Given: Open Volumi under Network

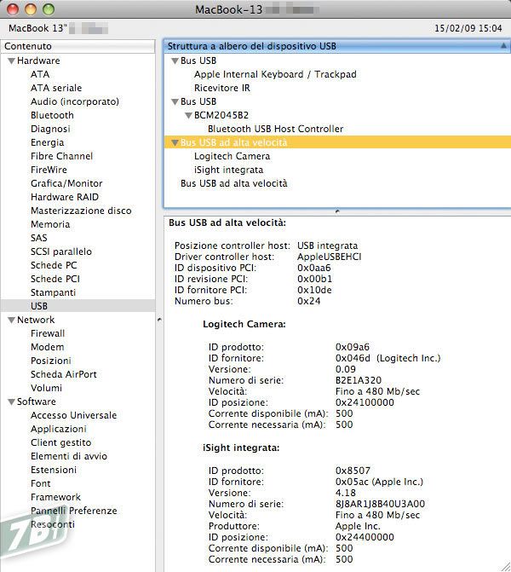Looking at the screenshot, I should [46, 388].
